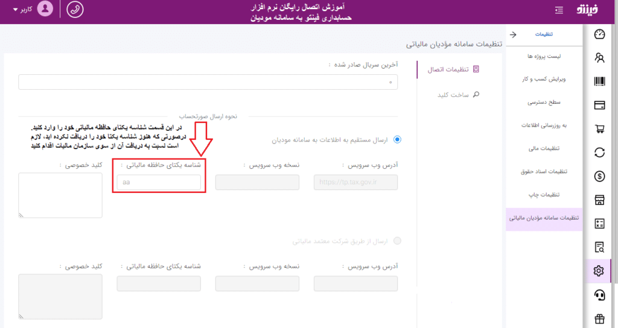The image size is (618, 328).
Task: Open به روزرسانی اطلاعات menu item
Action: (x=544, y=125)
